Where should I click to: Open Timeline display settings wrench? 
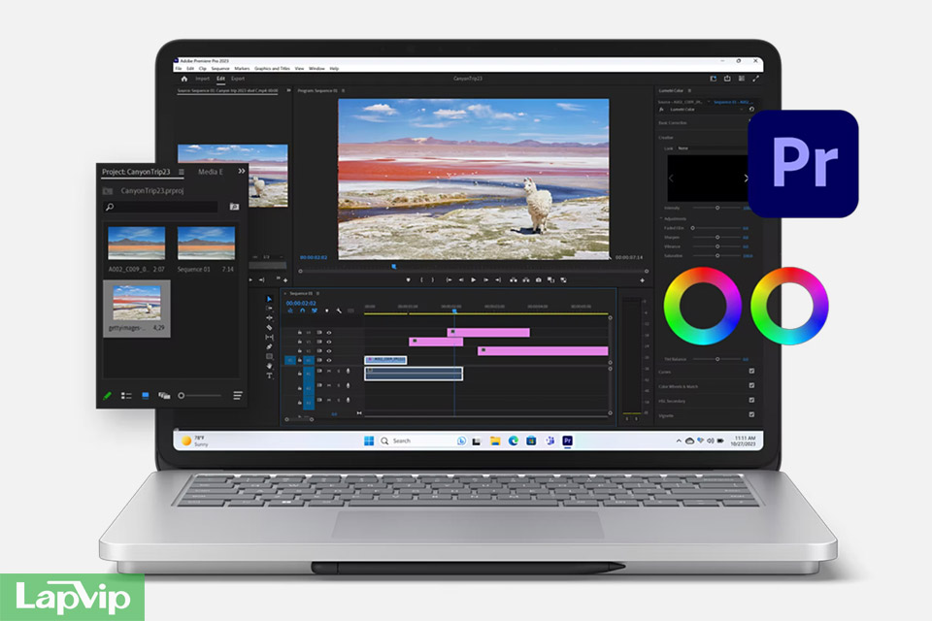[339, 310]
